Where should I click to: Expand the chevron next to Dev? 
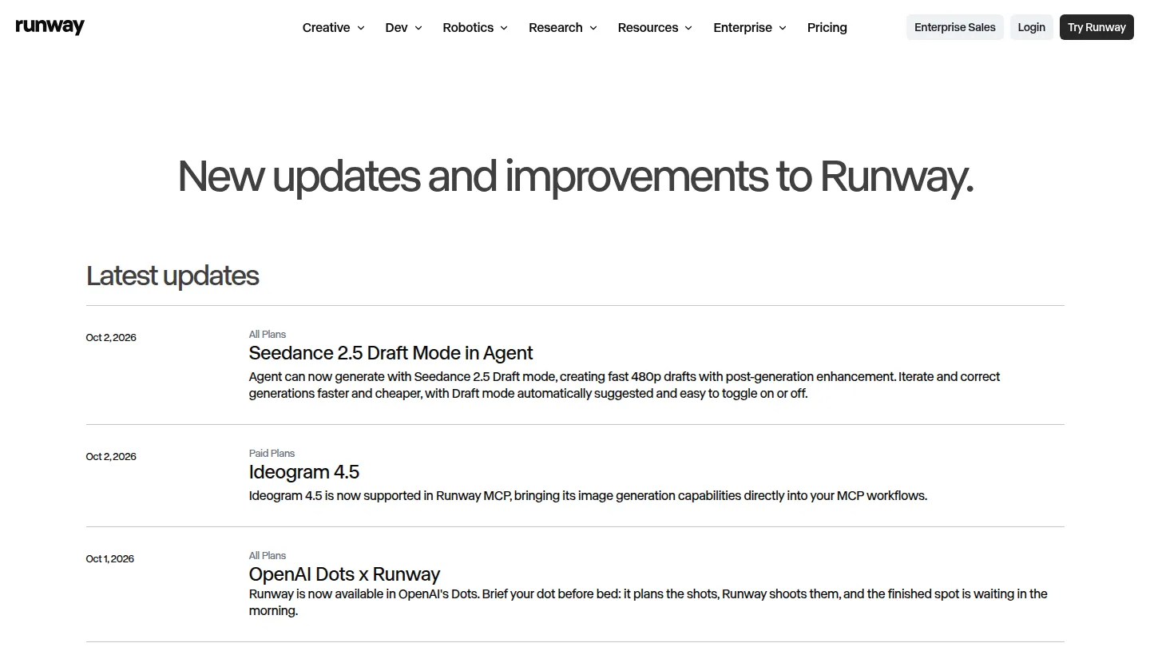pyautogui.click(x=418, y=28)
